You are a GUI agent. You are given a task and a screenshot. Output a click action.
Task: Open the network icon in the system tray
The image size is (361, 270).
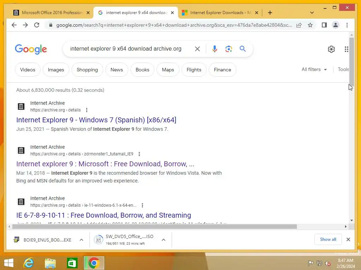click(x=319, y=263)
